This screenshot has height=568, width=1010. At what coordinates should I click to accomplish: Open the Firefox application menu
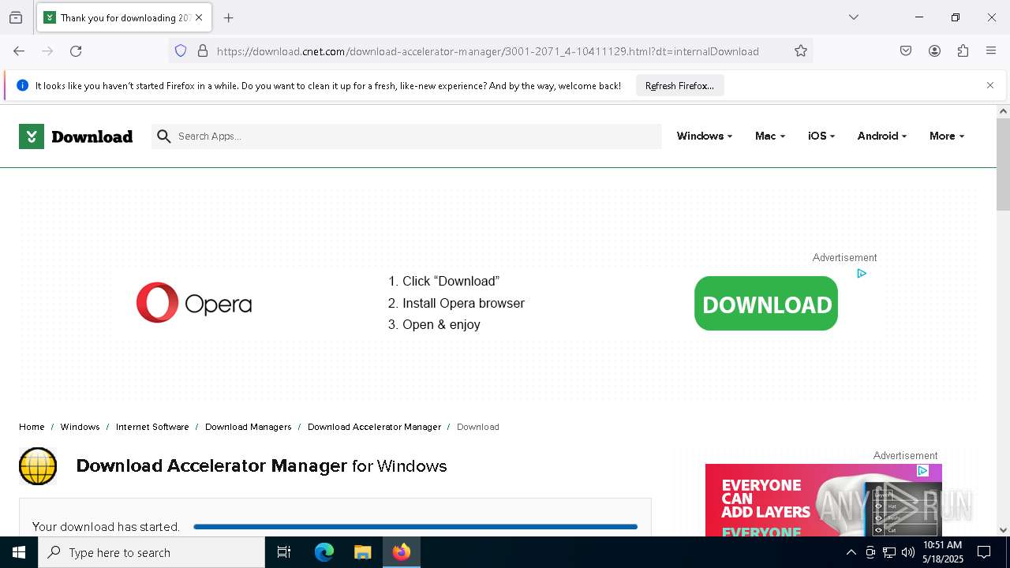click(991, 51)
